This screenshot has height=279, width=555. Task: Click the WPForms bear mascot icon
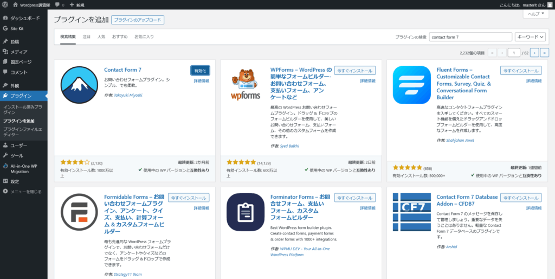pos(244,85)
